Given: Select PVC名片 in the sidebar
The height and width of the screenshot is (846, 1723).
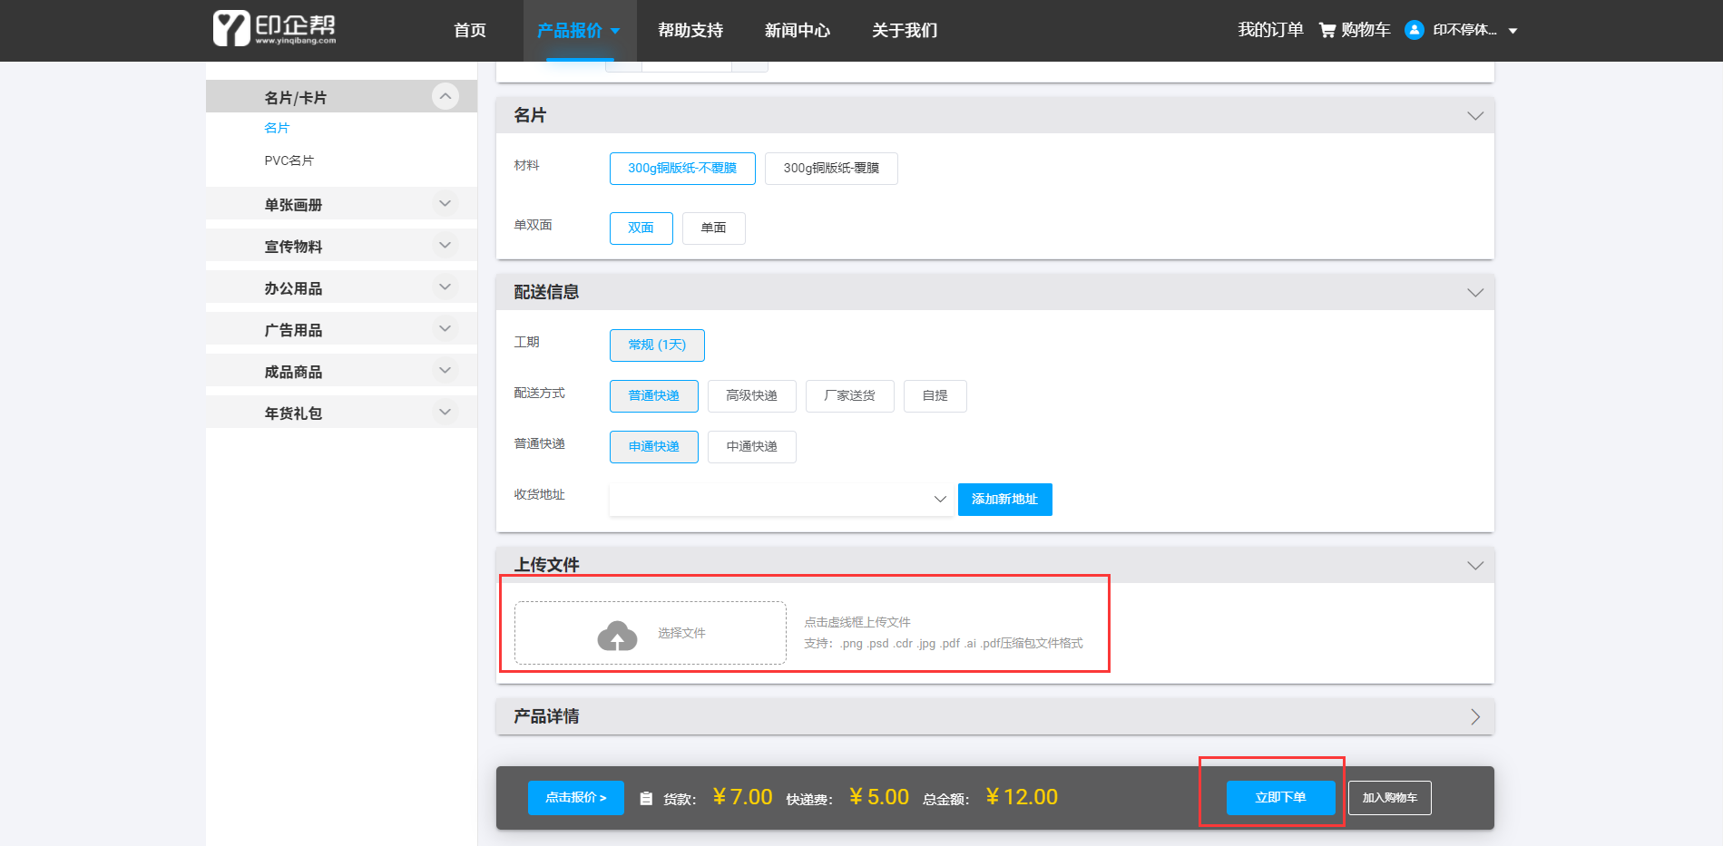Looking at the screenshot, I should point(289,160).
